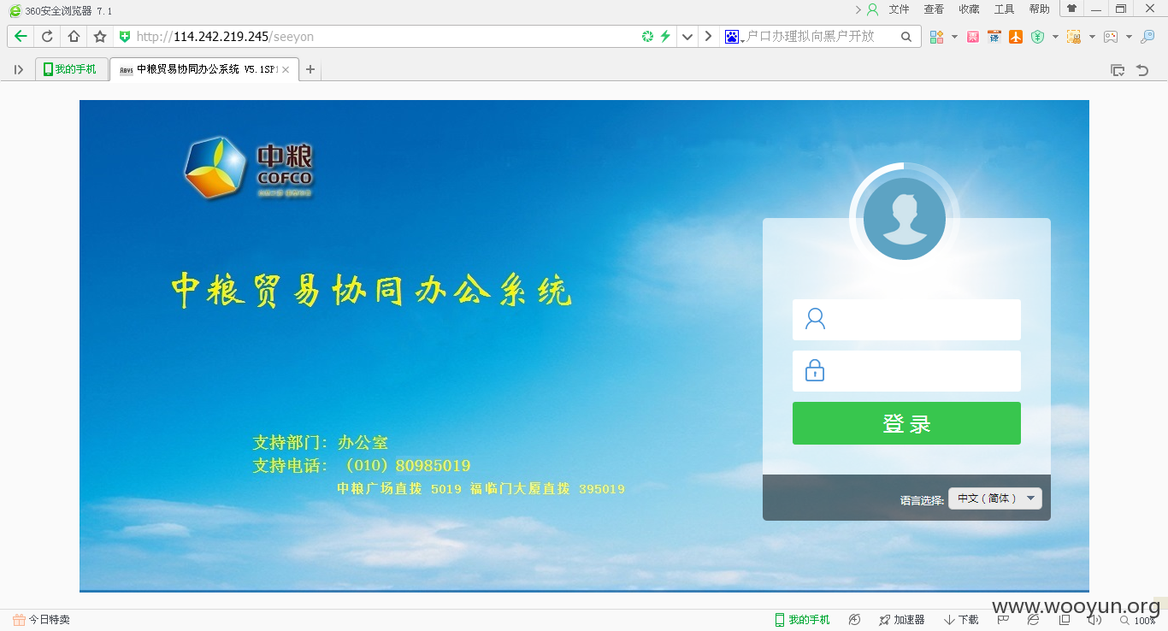Mute sound with the speaker icon

[1094, 620]
